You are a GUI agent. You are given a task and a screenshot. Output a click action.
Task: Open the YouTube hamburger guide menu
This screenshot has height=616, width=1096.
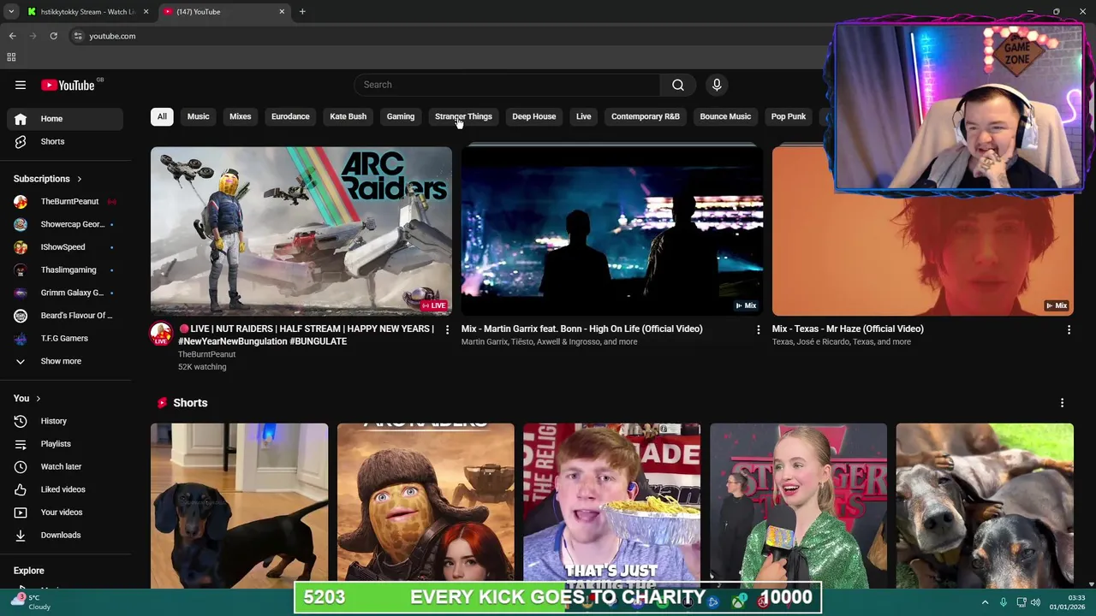click(21, 85)
